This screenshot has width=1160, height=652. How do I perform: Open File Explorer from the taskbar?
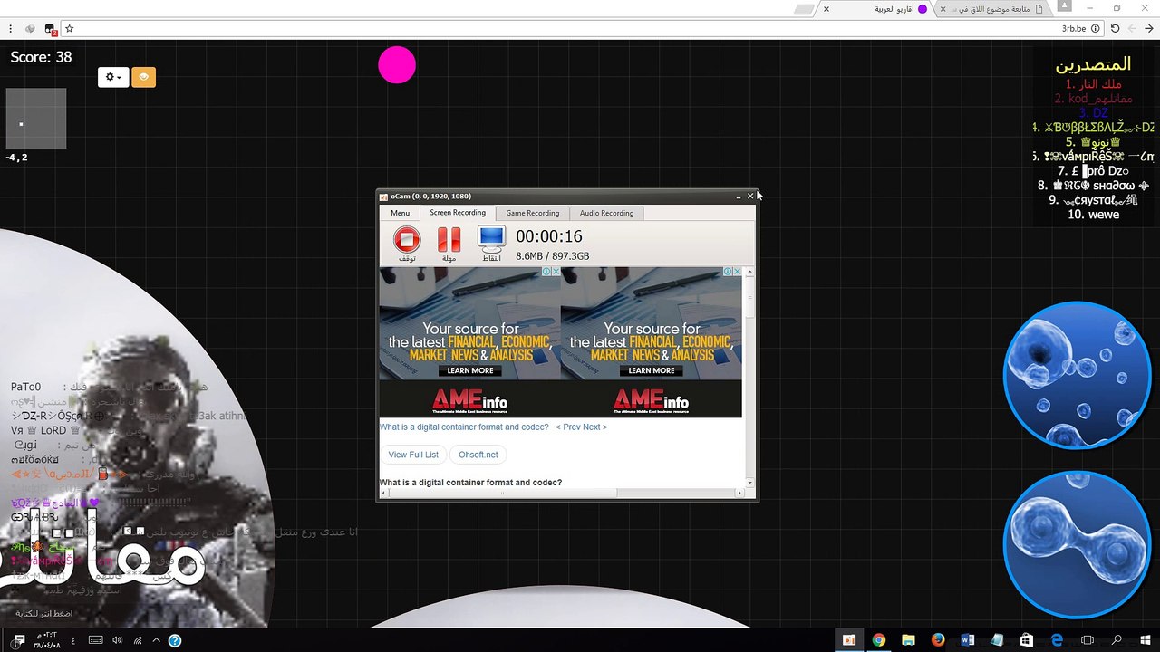(908, 640)
